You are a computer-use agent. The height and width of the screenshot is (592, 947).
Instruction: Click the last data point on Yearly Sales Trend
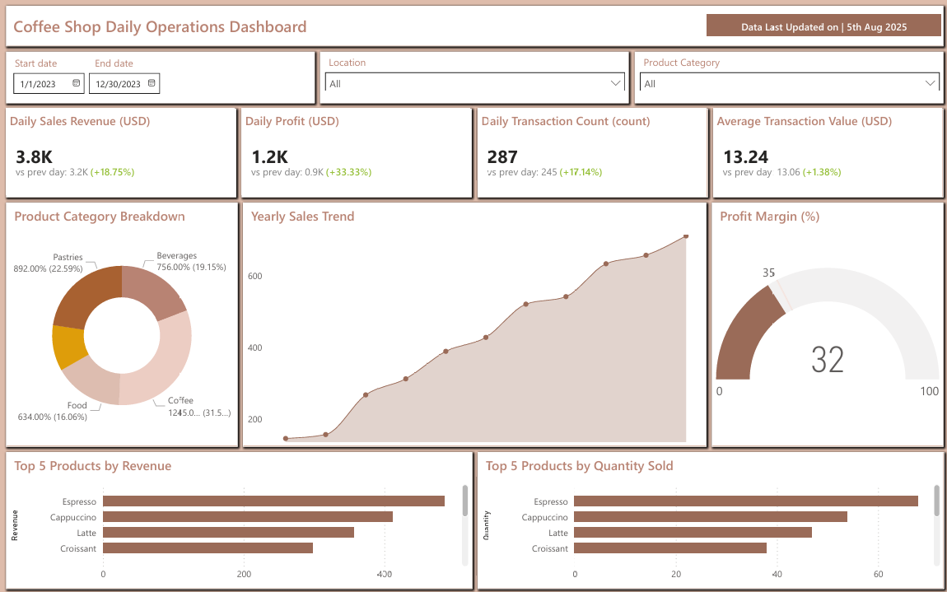pos(686,236)
